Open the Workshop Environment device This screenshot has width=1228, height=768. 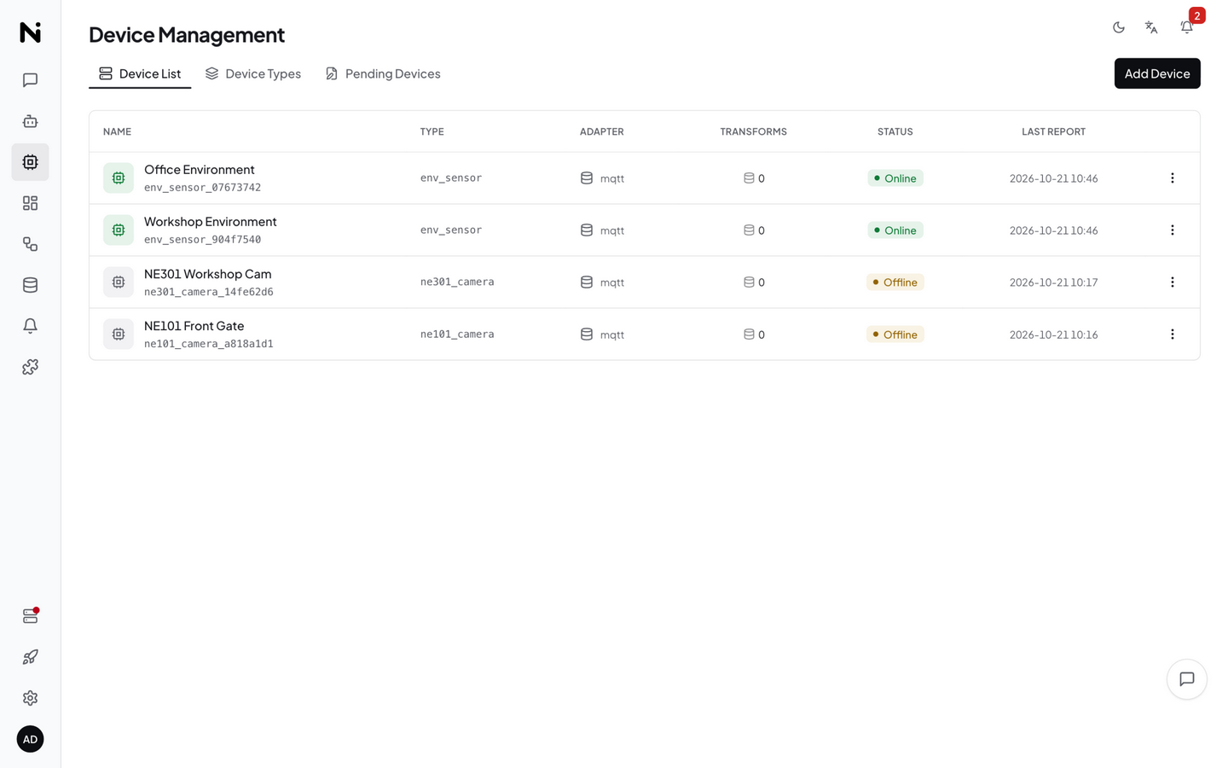tap(211, 222)
